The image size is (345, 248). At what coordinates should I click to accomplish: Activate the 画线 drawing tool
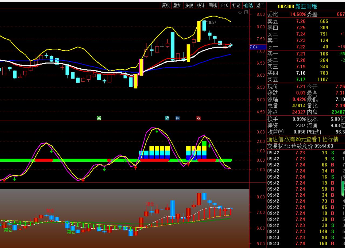pyautogui.click(x=213, y=5)
